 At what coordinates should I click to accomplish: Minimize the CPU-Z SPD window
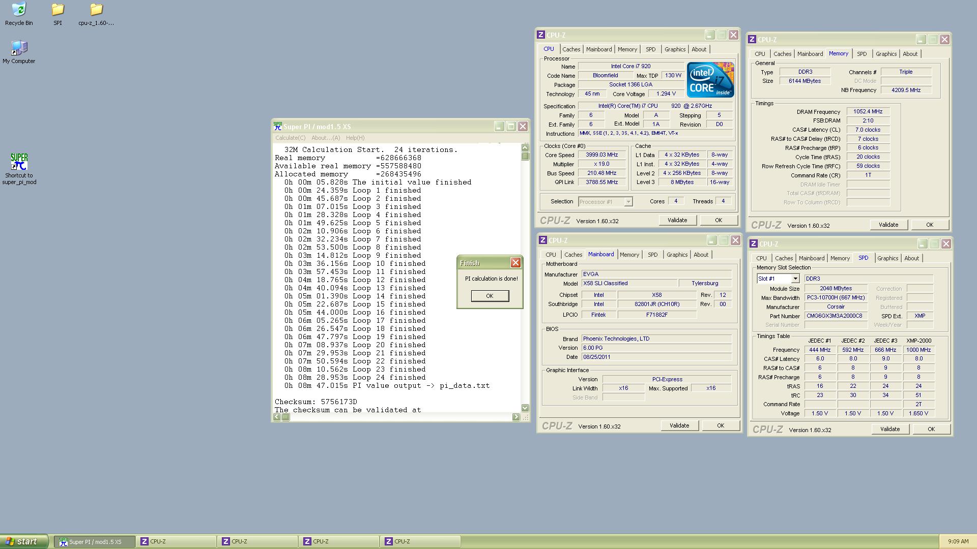click(x=923, y=244)
